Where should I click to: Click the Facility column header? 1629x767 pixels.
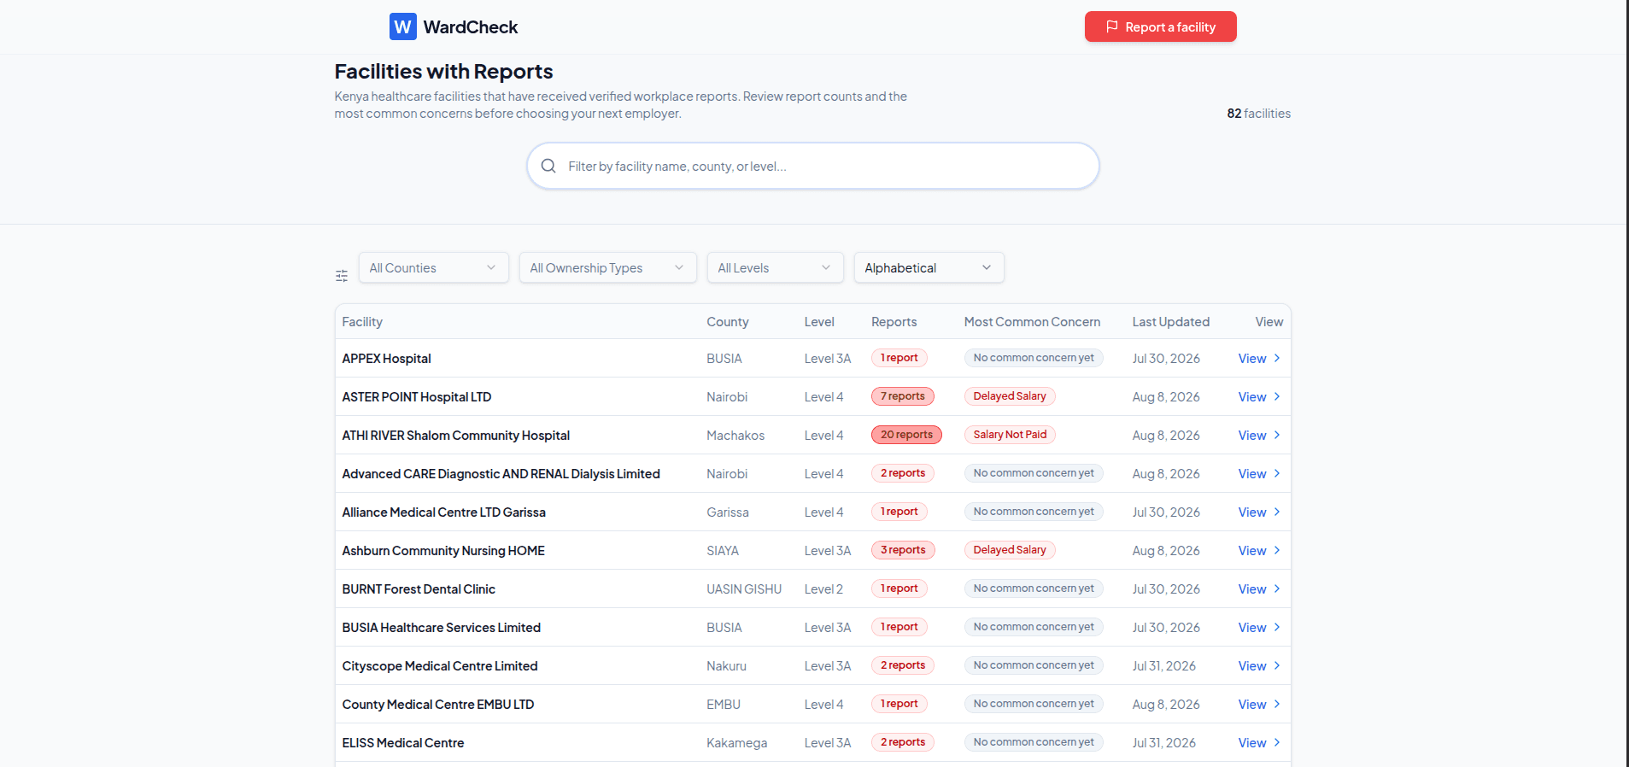(x=362, y=322)
